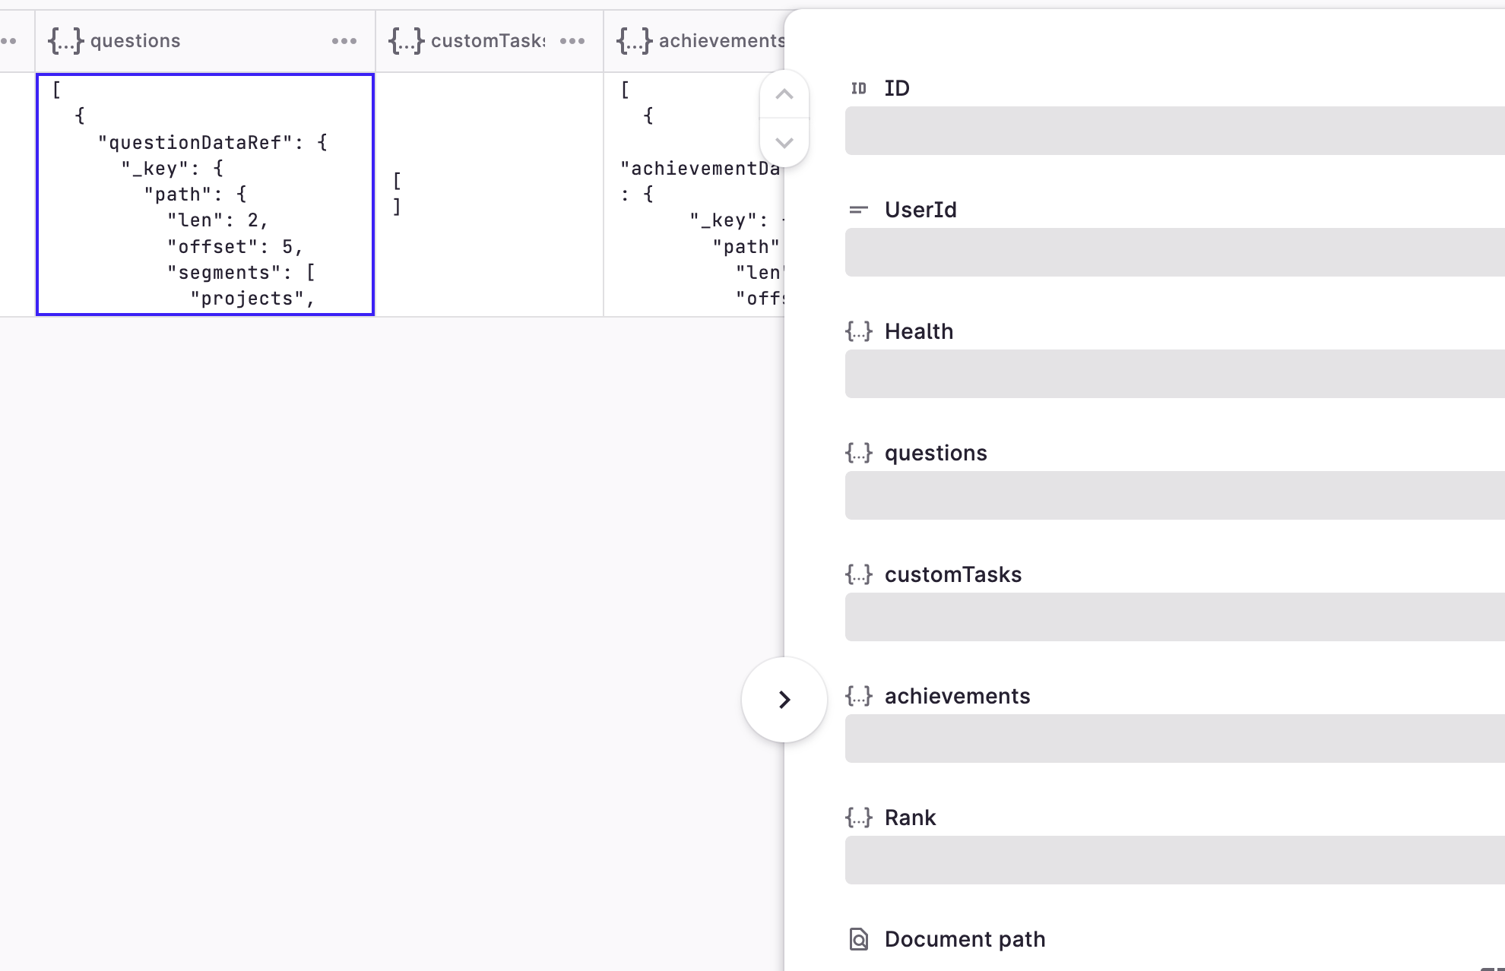Click the downward chevron navigation arrow

click(x=784, y=143)
